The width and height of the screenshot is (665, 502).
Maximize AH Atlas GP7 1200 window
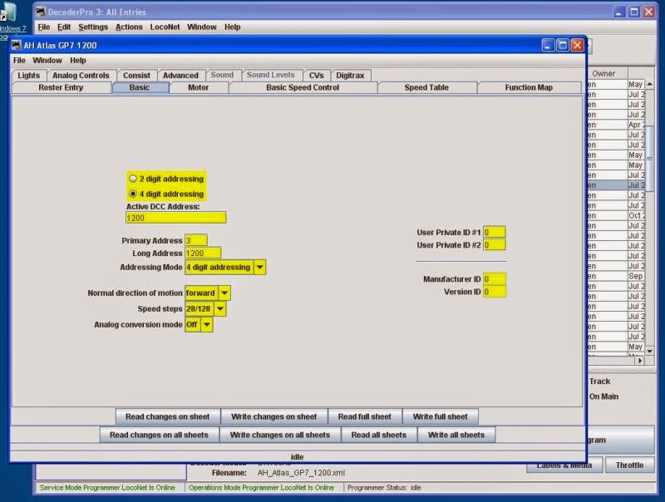coord(563,46)
